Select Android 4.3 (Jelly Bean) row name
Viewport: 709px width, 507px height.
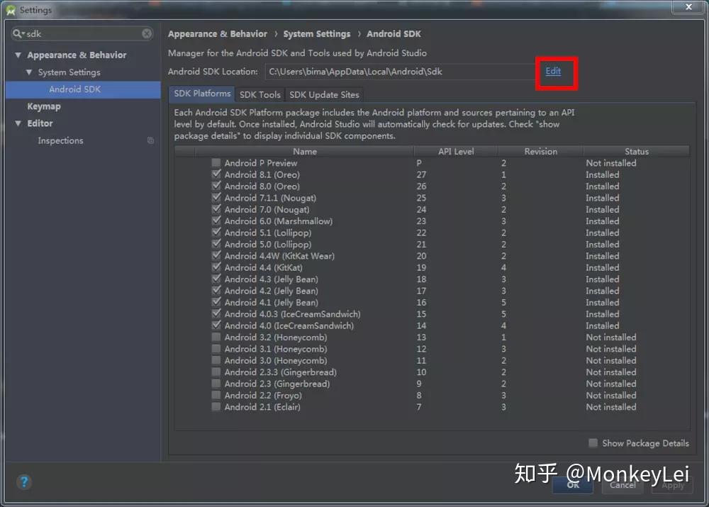(x=272, y=279)
